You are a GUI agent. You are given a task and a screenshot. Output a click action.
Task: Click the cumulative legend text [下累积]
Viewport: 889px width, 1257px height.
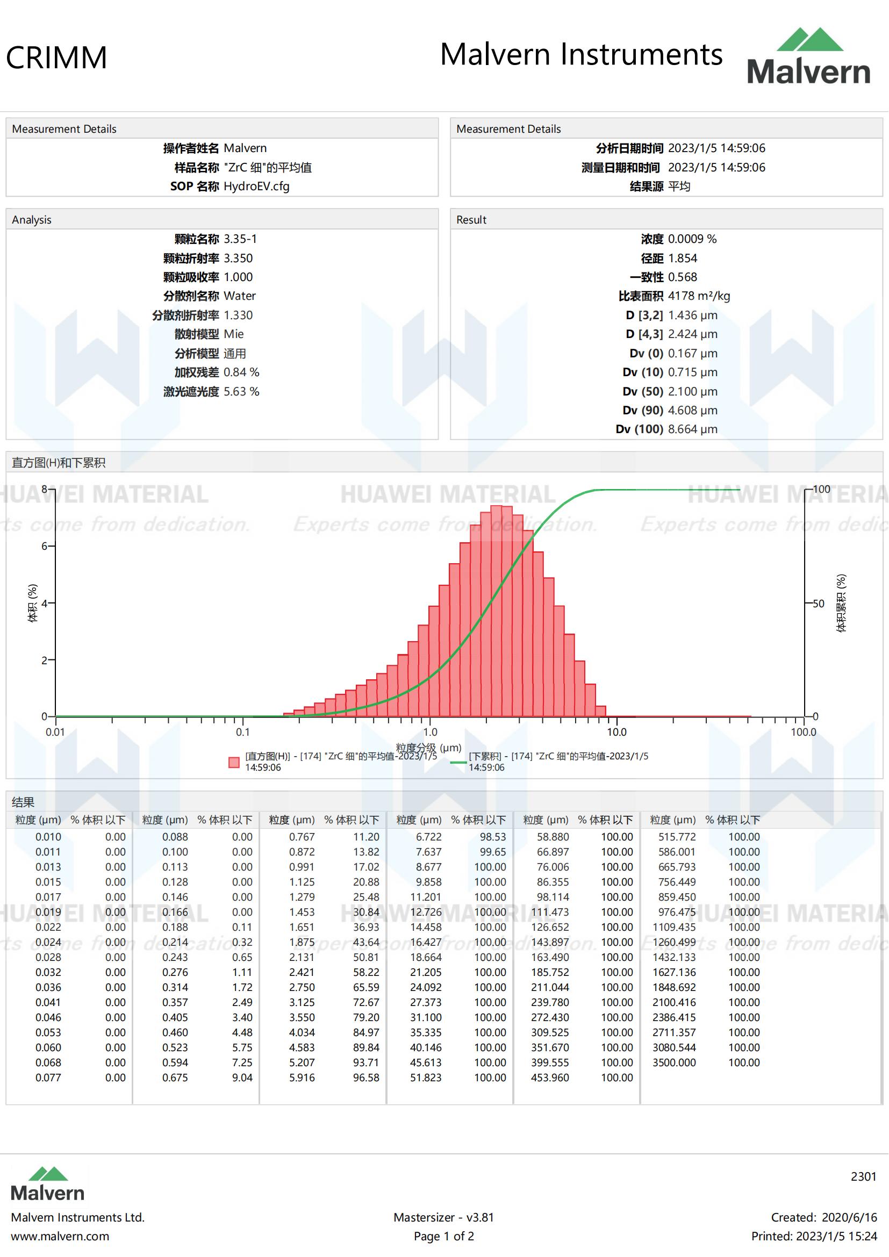click(558, 762)
